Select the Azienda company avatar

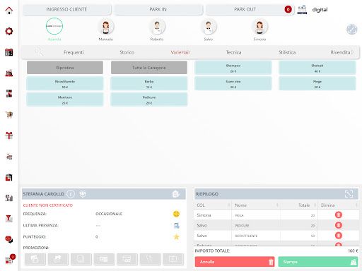[x=54, y=26]
